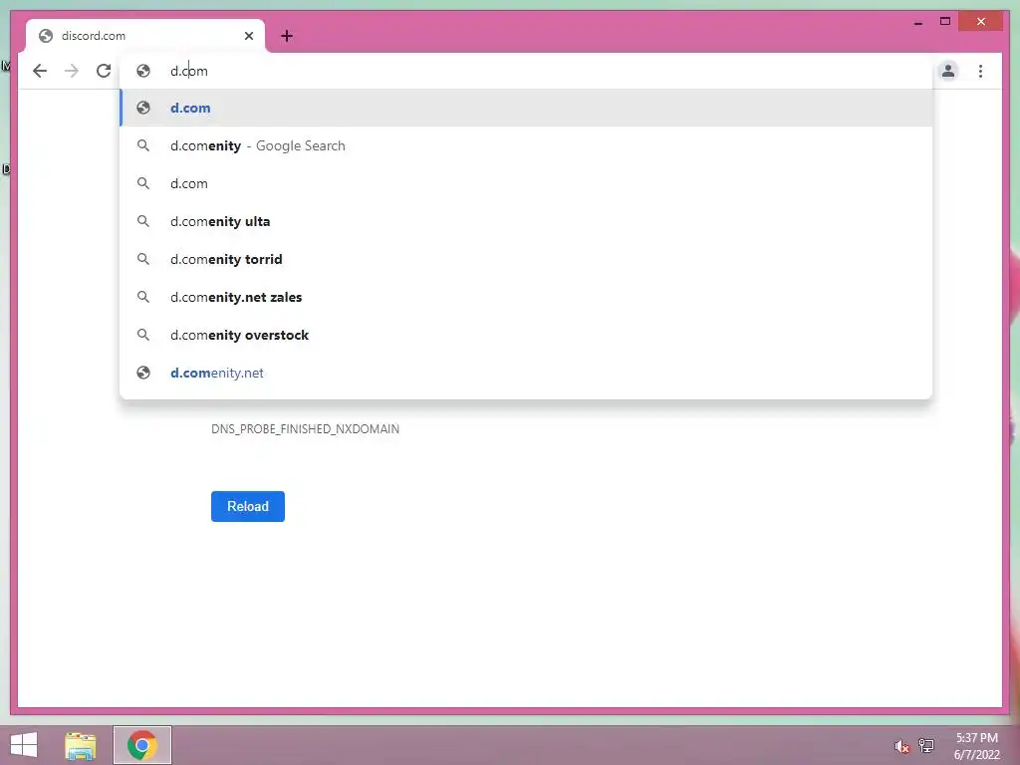Pick the 'd.comenity overstock' suggestion
This screenshot has width=1020, height=765.
coord(526,335)
